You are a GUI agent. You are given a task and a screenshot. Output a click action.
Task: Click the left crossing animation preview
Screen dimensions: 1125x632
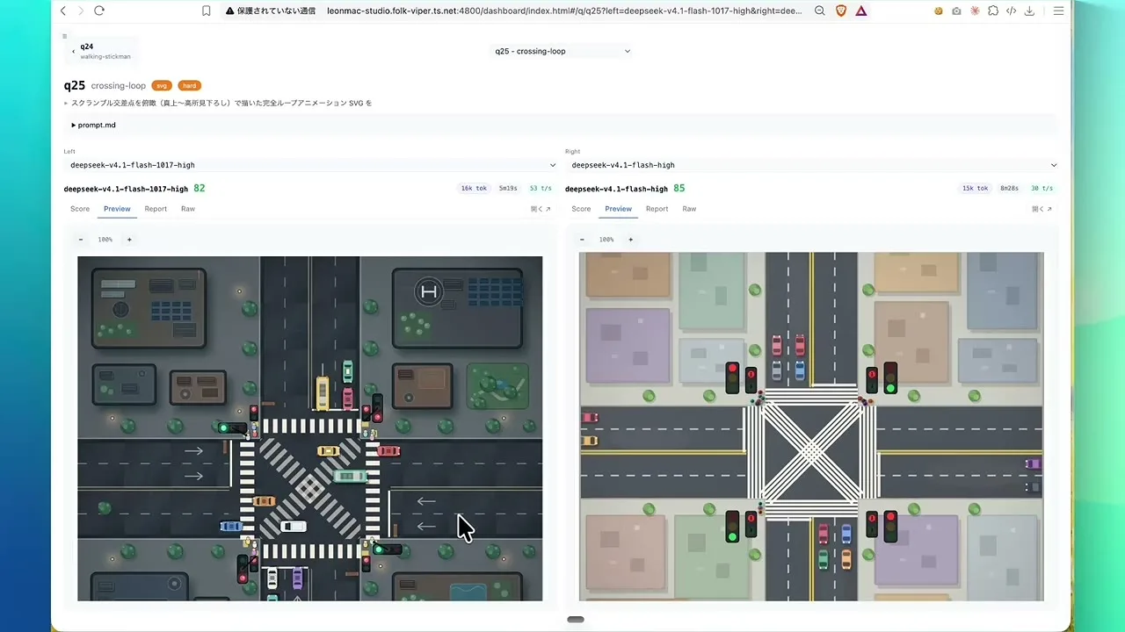tap(310, 428)
